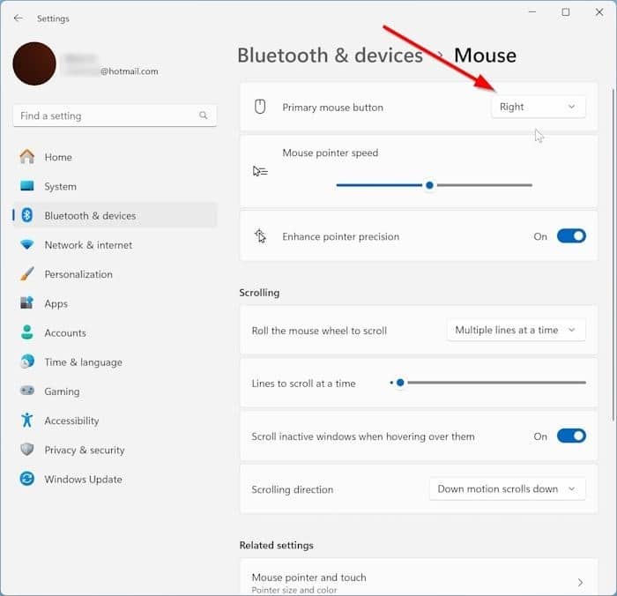Open the Primary mouse button dropdown

pyautogui.click(x=538, y=107)
